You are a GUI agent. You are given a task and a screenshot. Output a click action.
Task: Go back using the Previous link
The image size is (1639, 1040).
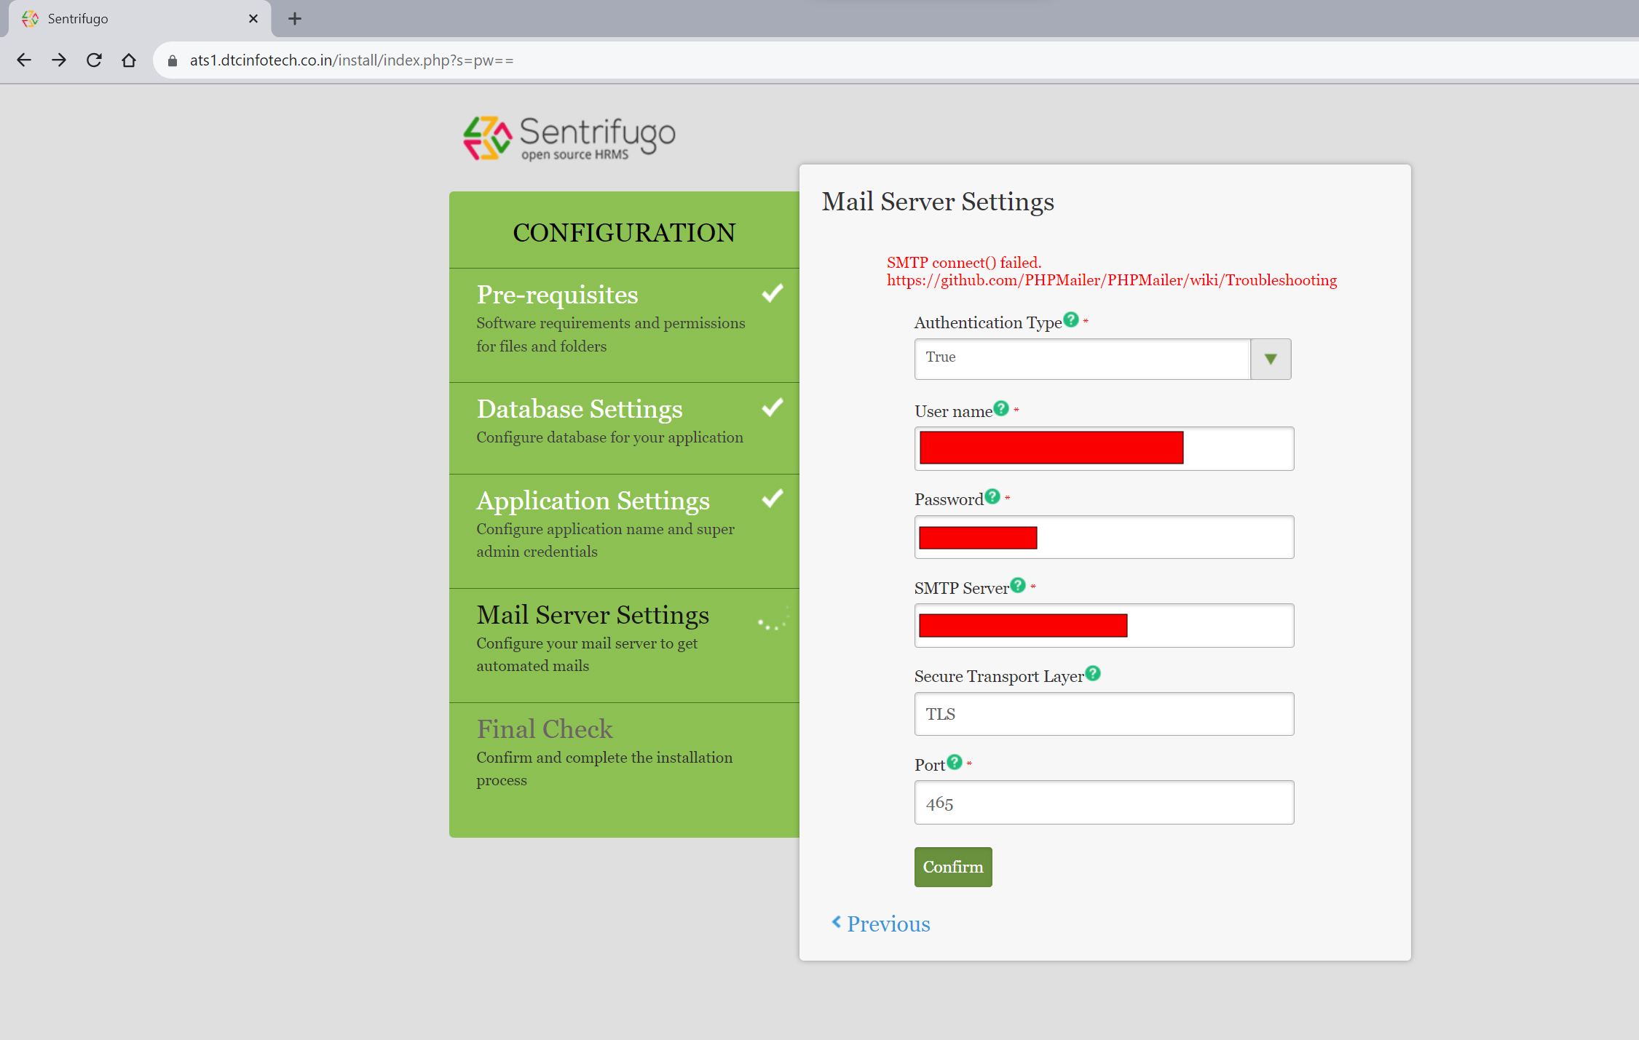point(882,924)
